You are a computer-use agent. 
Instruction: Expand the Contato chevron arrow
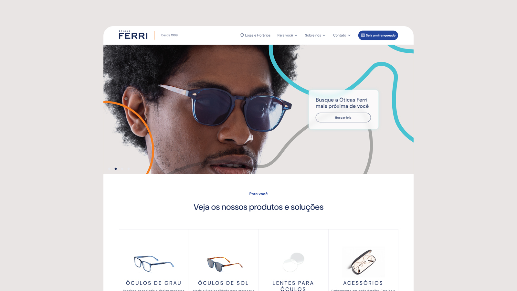click(349, 35)
